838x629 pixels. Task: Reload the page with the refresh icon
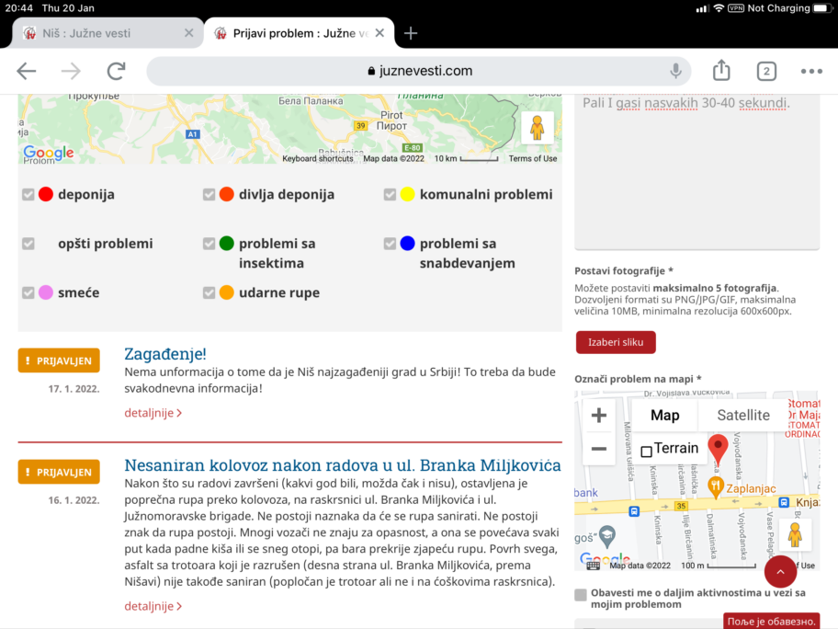point(116,71)
